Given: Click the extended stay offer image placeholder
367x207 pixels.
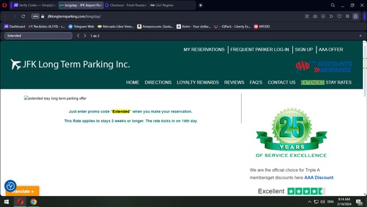Looking at the screenshot, I should tap(55, 99).
